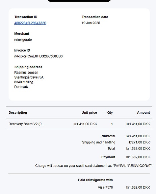Click the Subtotal amount kr1.411,00 DKK
This screenshot has height=194, width=156.
click(138, 136)
